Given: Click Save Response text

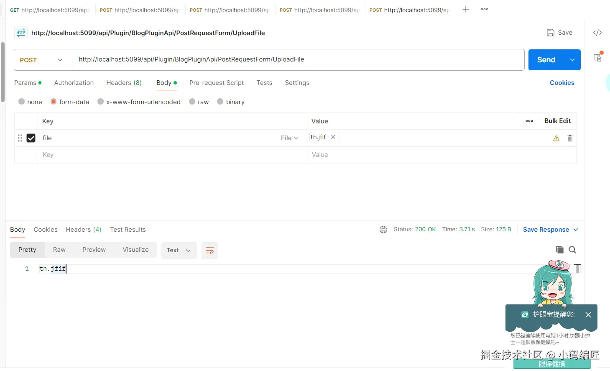Looking at the screenshot, I should 546,230.
